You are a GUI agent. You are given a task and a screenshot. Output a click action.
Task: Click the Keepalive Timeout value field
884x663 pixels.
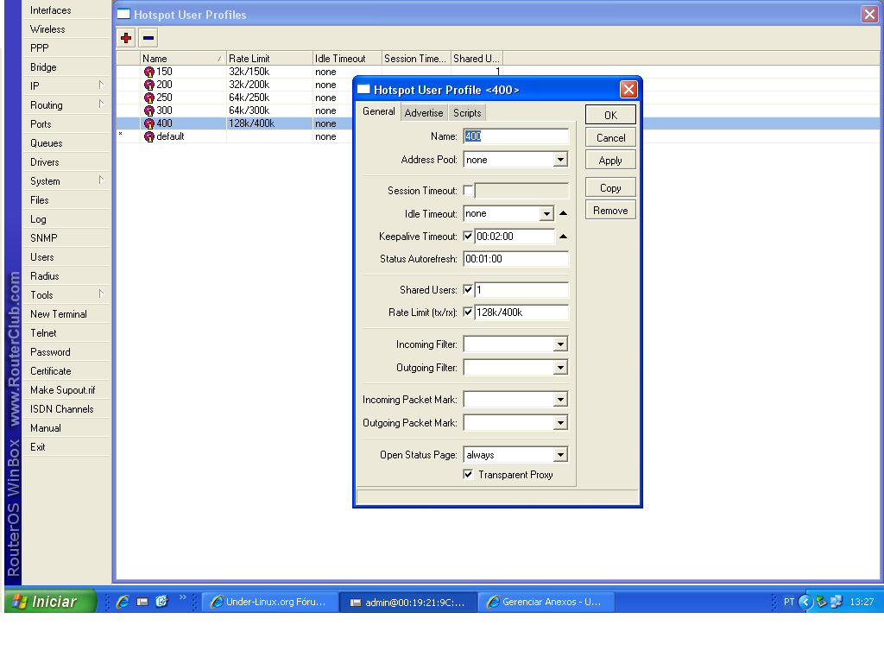point(515,237)
